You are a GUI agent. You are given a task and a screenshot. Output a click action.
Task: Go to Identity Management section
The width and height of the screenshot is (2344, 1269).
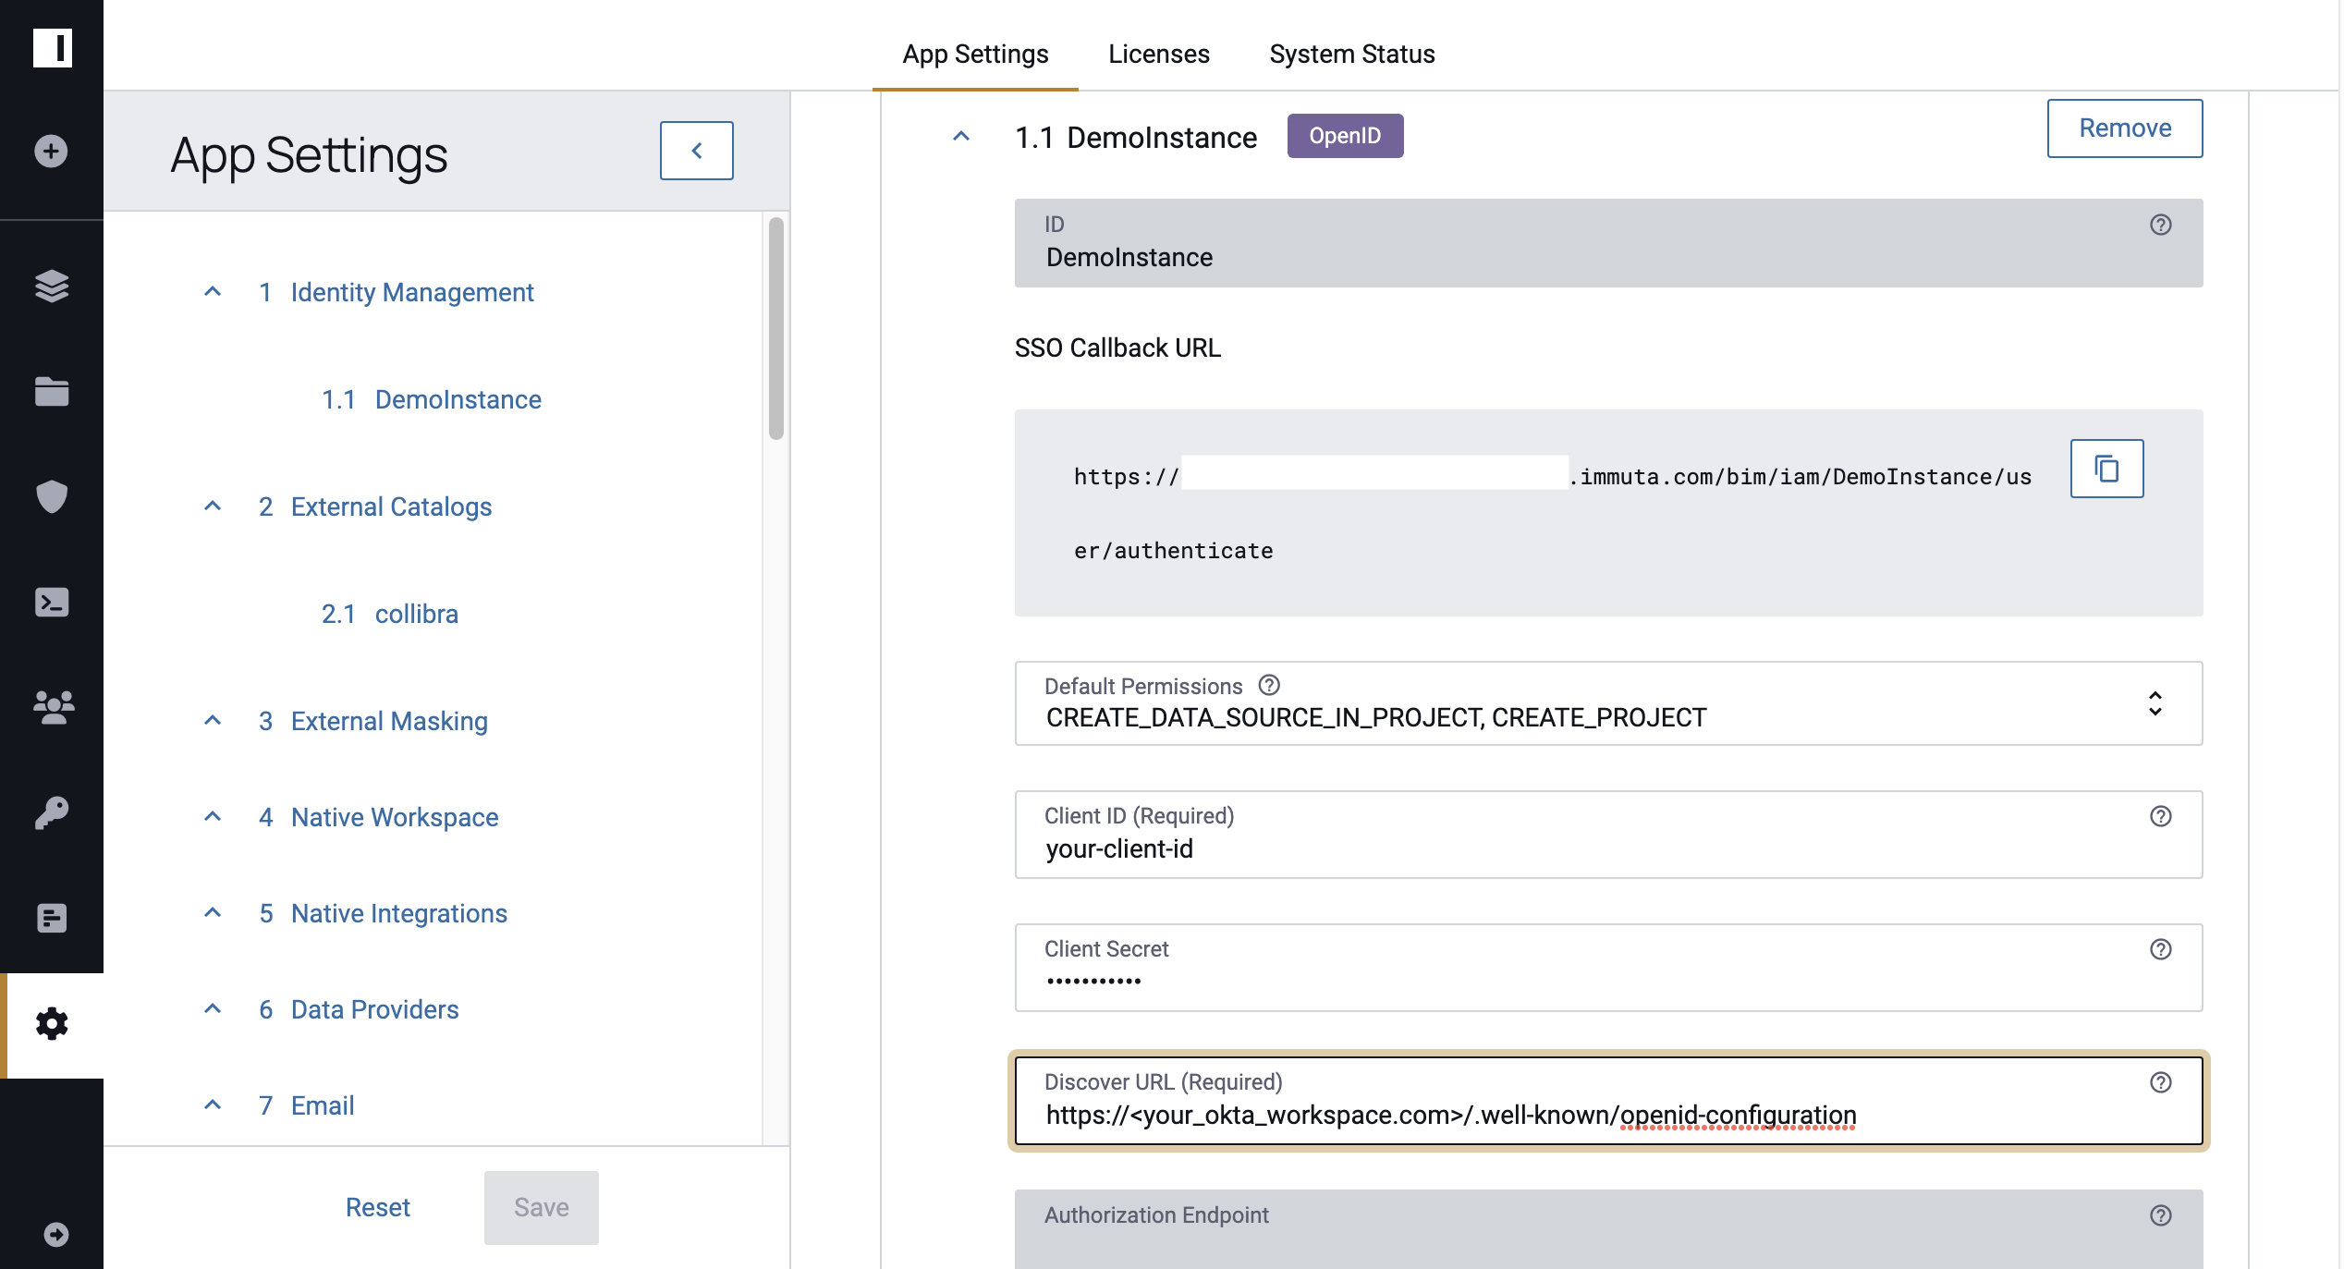coord(412,292)
